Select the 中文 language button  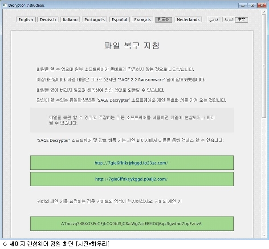(241, 20)
